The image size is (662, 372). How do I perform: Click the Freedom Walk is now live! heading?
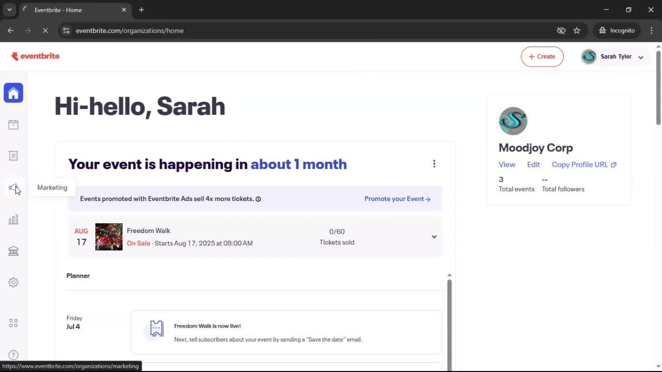207,326
